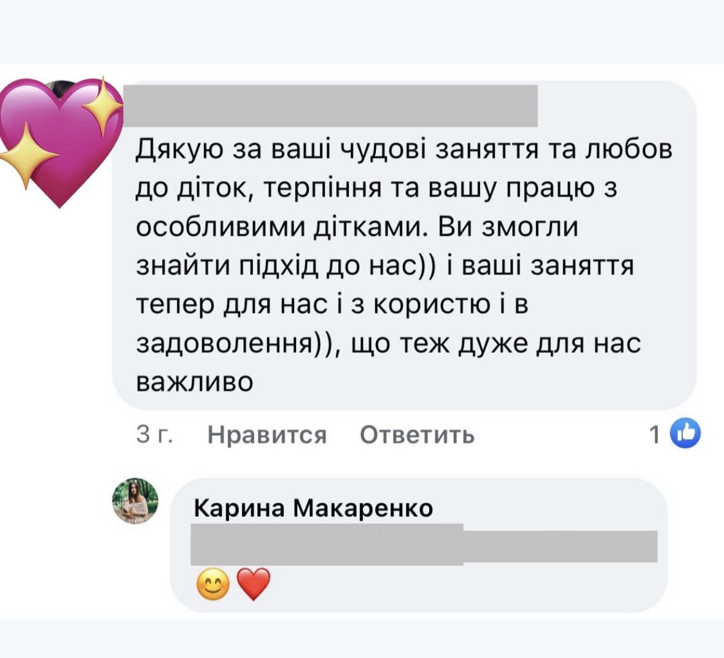The height and width of the screenshot is (658, 724).
Task: Click the Ответить link to reply
Action: click(x=418, y=435)
